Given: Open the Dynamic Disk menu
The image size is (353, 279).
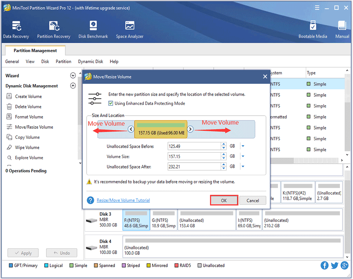Looking at the screenshot, I should 91,61.
